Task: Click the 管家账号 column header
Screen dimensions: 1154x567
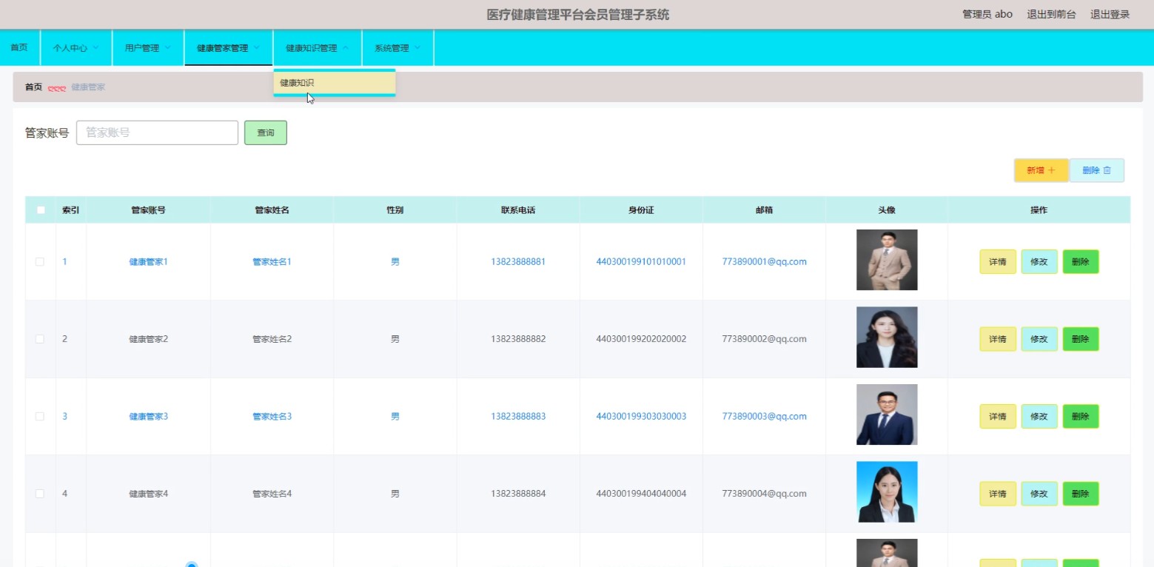Action: point(148,210)
